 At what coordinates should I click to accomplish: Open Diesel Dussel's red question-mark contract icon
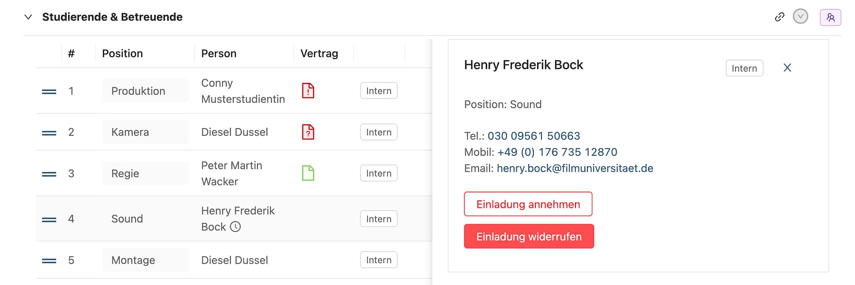coord(308,132)
